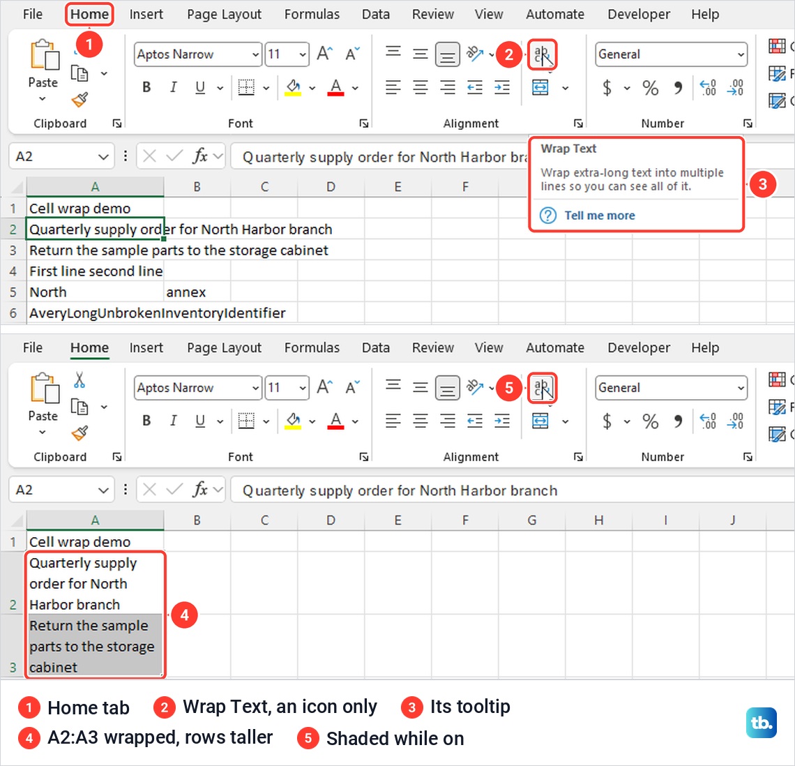Click Increase Indent icon in lower ribbon
This screenshot has height=766, width=795.
click(502, 421)
